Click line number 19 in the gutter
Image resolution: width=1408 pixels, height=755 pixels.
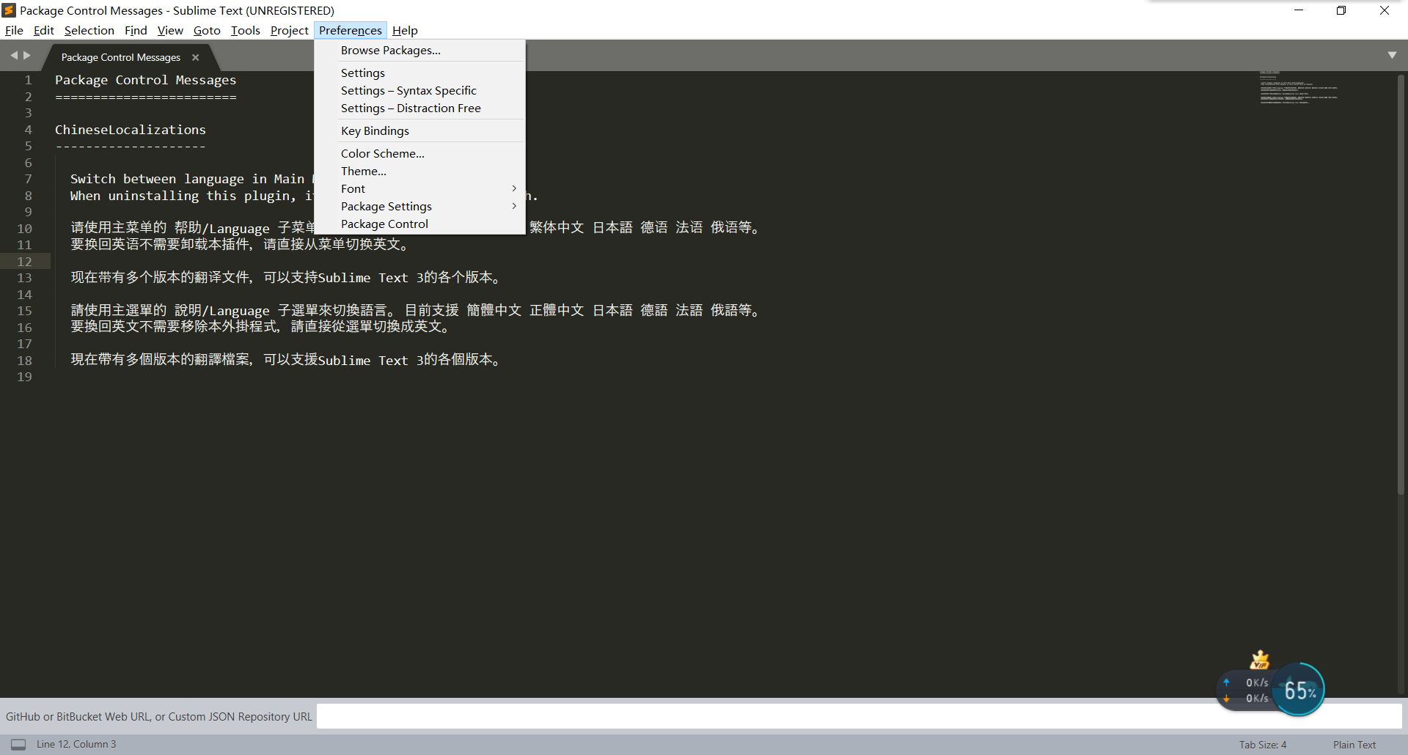(x=24, y=377)
